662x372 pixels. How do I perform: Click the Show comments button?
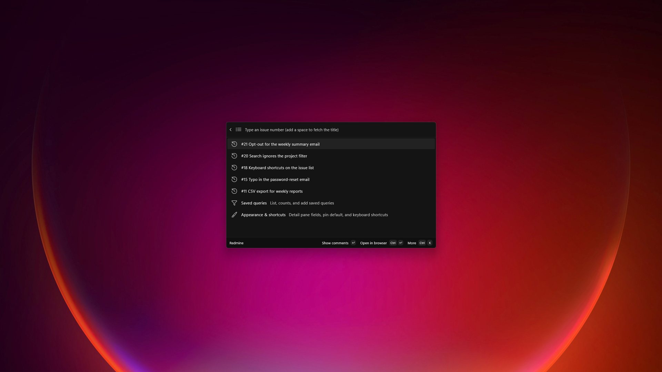click(x=339, y=243)
